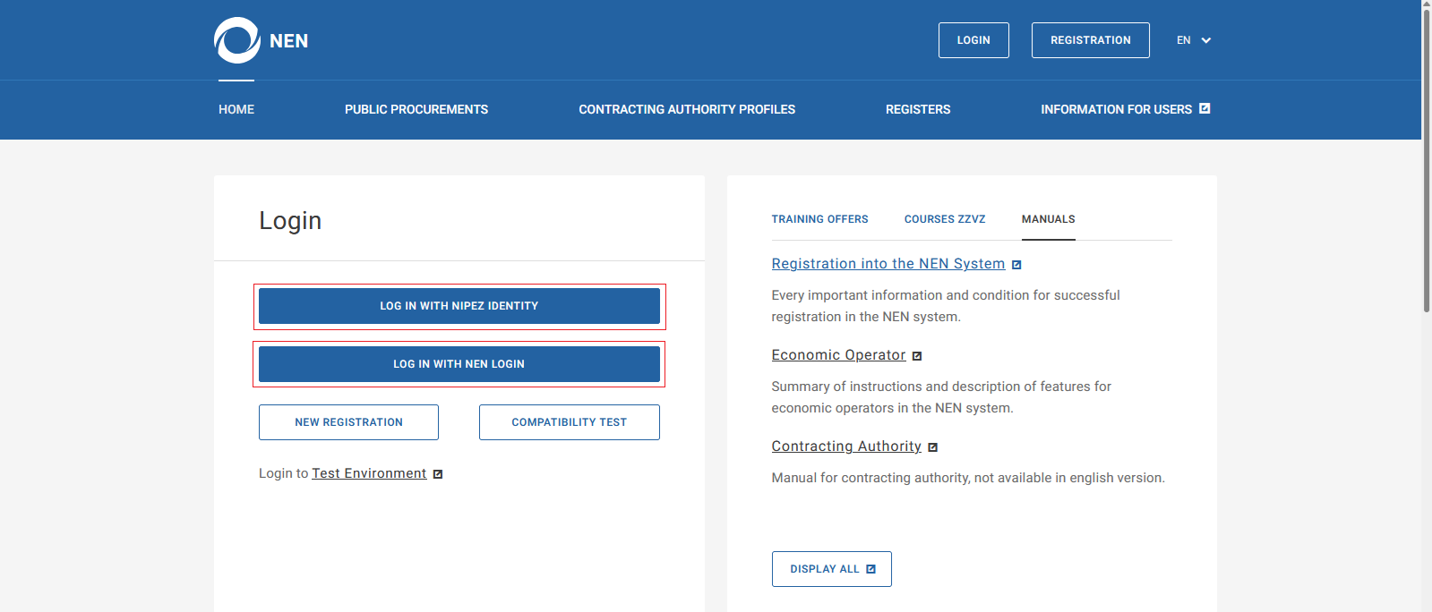Start a New Registration
This screenshot has height=612, width=1432.
(x=348, y=422)
